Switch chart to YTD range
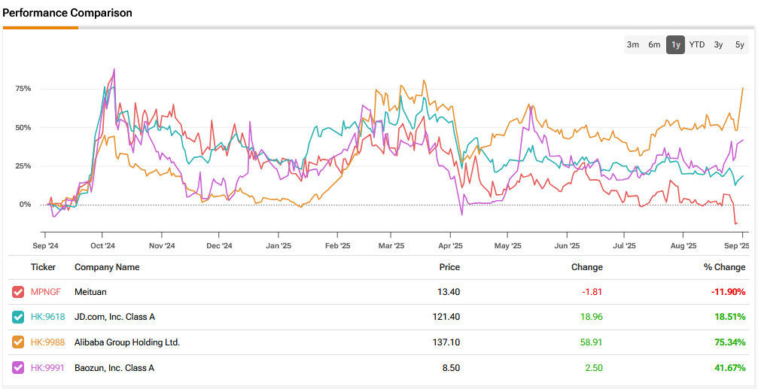The width and height of the screenshot is (758, 389). 697,45
